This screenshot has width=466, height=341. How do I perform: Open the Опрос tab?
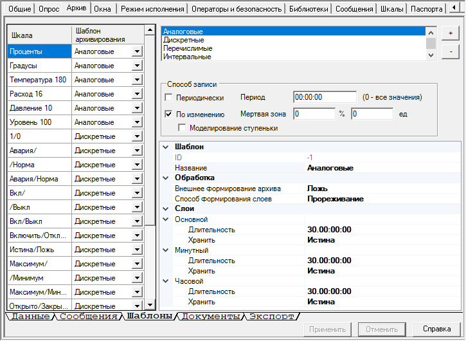coord(49,8)
